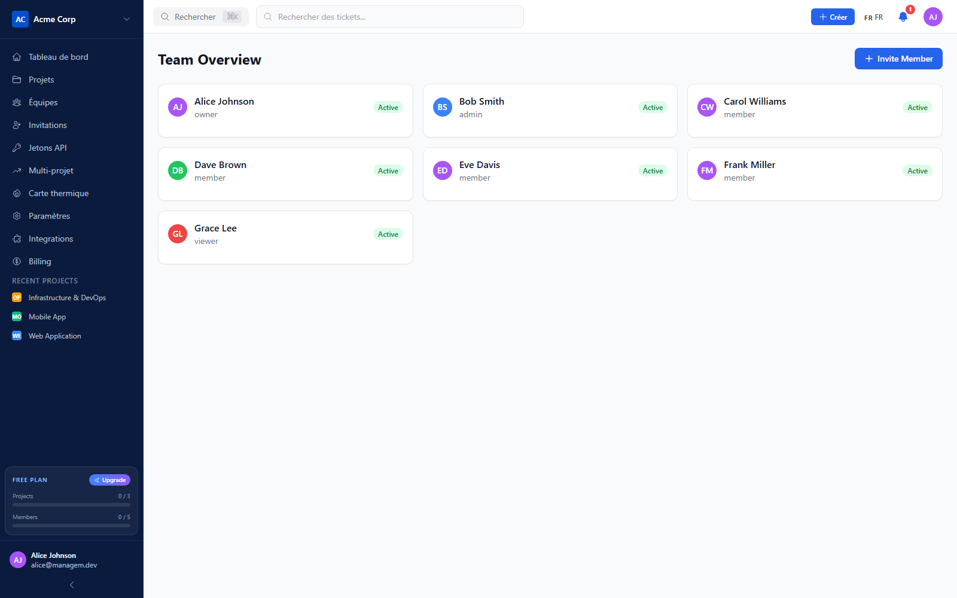Click the Créer button
The width and height of the screenshot is (957, 598).
coord(833,17)
